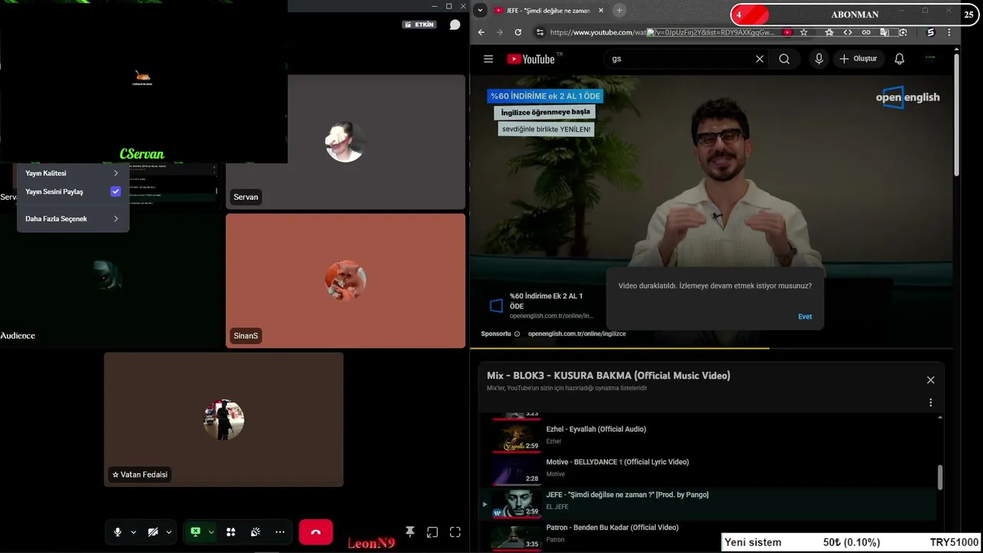983x553 pixels.
Task: Select Servan's participant tile
Action: [x=346, y=142]
